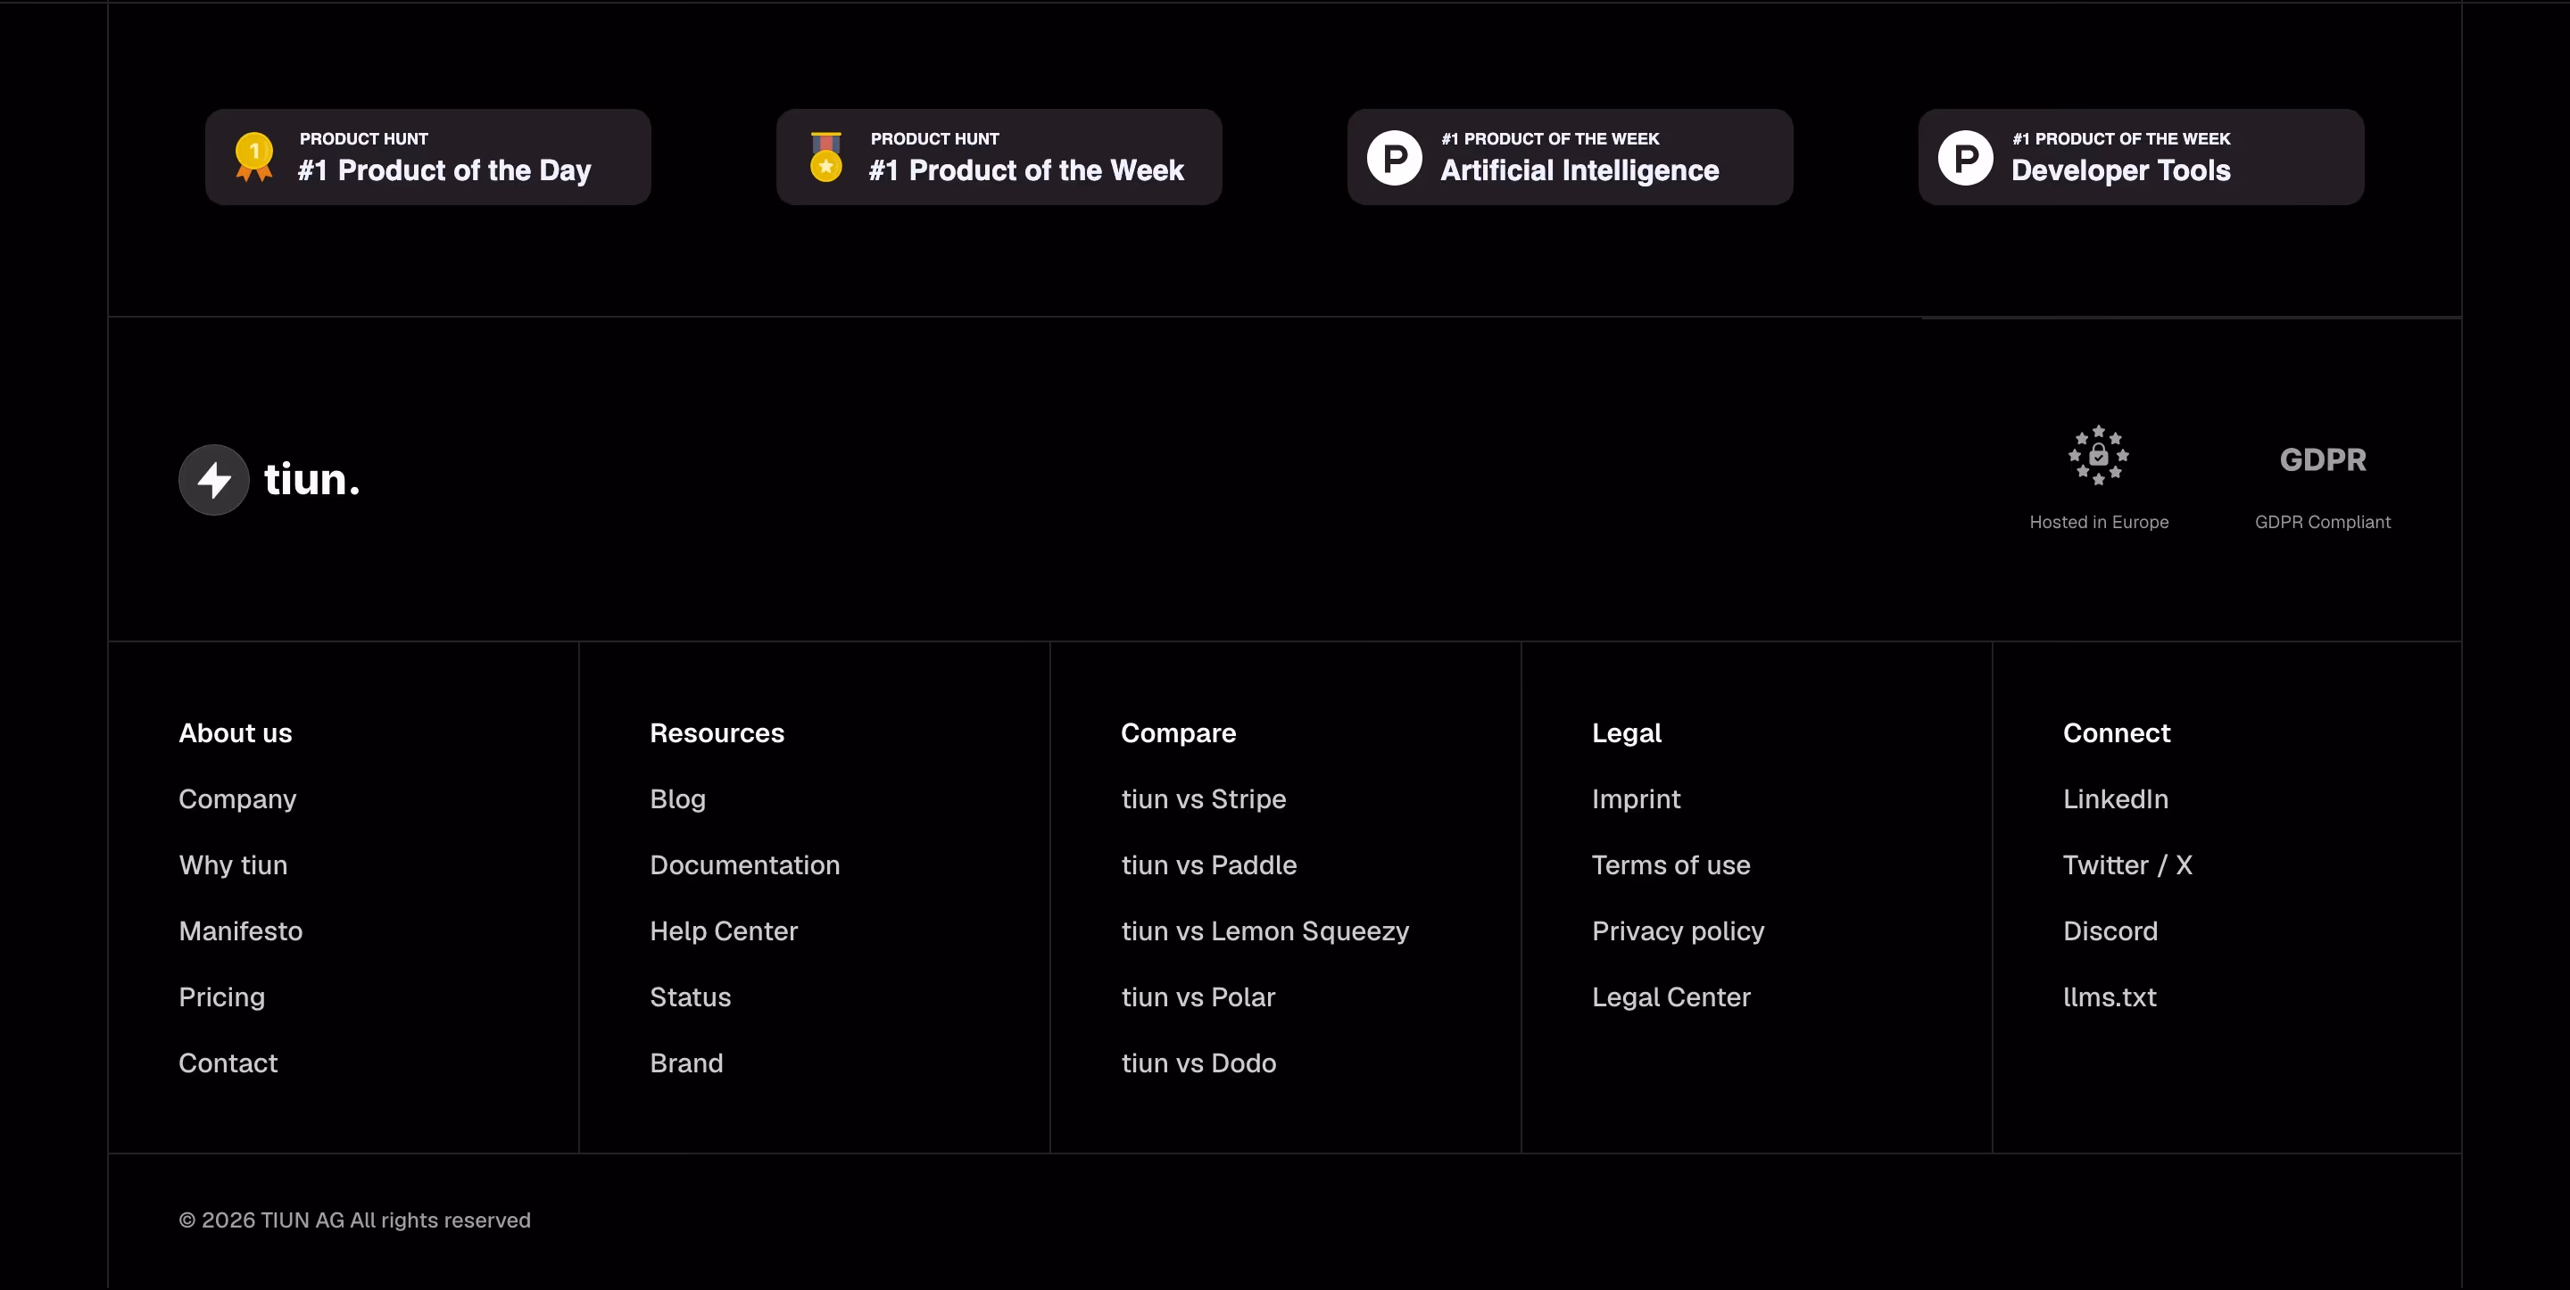
Task: Open tiun vs Paddle comparison
Action: pyautogui.click(x=1208, y=865)
